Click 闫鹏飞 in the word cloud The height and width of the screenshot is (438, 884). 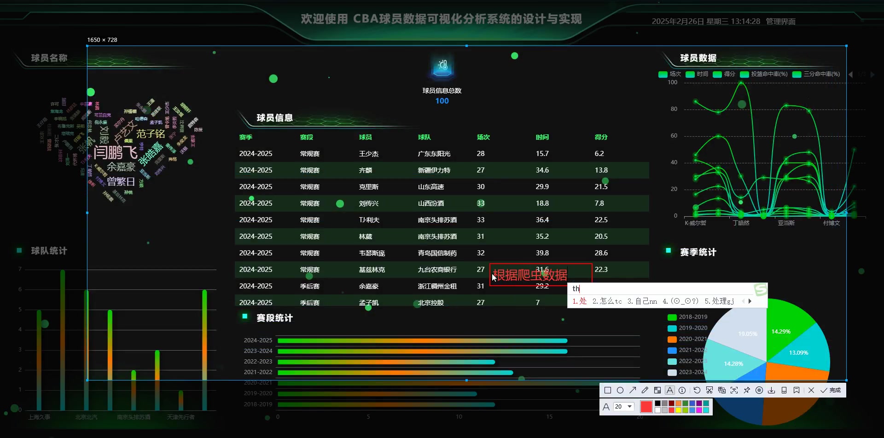pyautogui.click(x=116, y=152)
